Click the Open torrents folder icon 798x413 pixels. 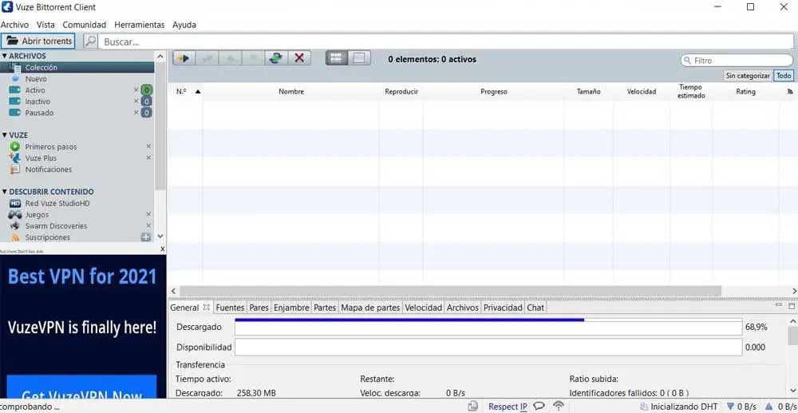coord(12,42)
